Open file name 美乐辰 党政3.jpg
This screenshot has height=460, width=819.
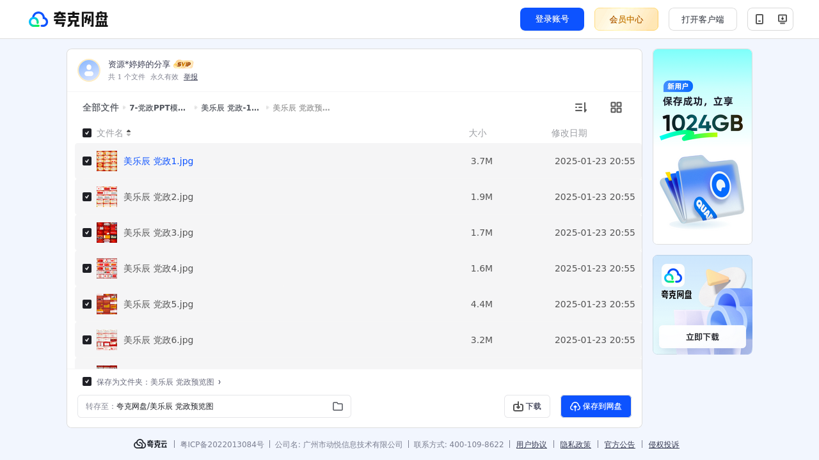pos(159,233)
